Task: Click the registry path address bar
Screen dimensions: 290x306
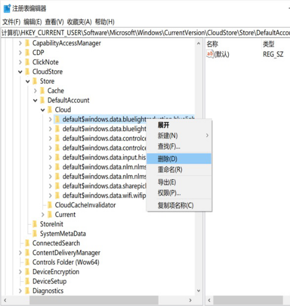Action: 145,32
